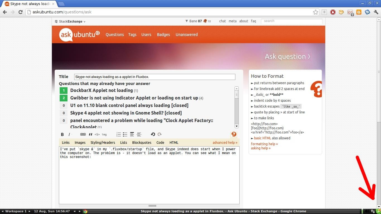Viewport: 381px width, 214px height.
Task: Show Links formatting help tab
Action: 66,142
